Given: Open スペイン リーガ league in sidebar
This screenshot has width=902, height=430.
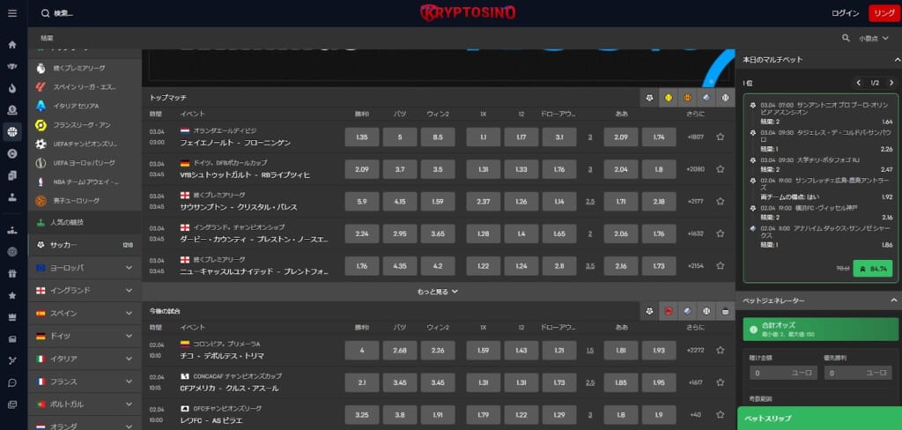Looking at the screenshot, I should pyautogui.click(x=85, y=87).
